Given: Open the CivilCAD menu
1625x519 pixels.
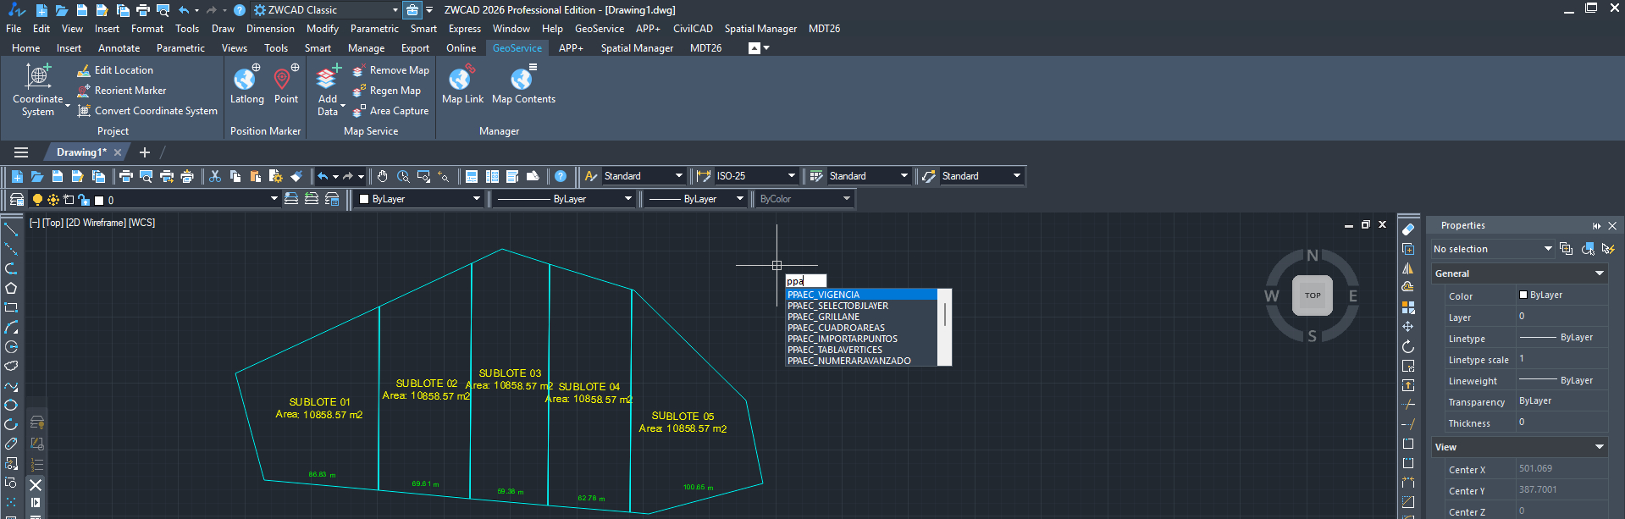Looking at the screenshot, I should [x=693, y=29].
